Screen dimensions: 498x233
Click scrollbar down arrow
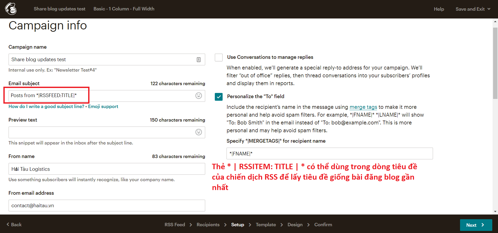[x=495, y=212]
